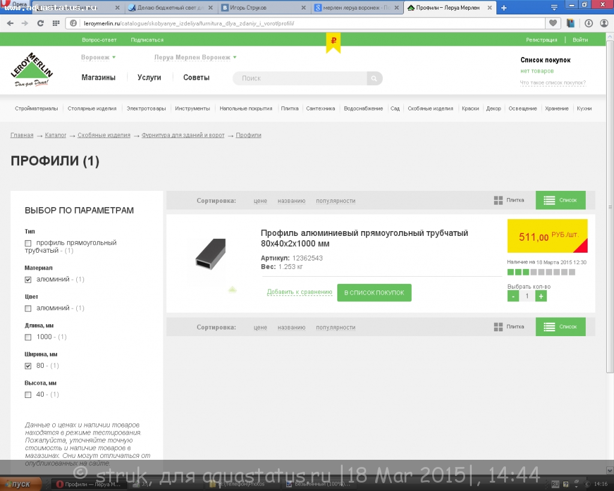The height and width of the screenshot is (491, 614).
Task: Open Электротовары category
Action: coord(146,109)
